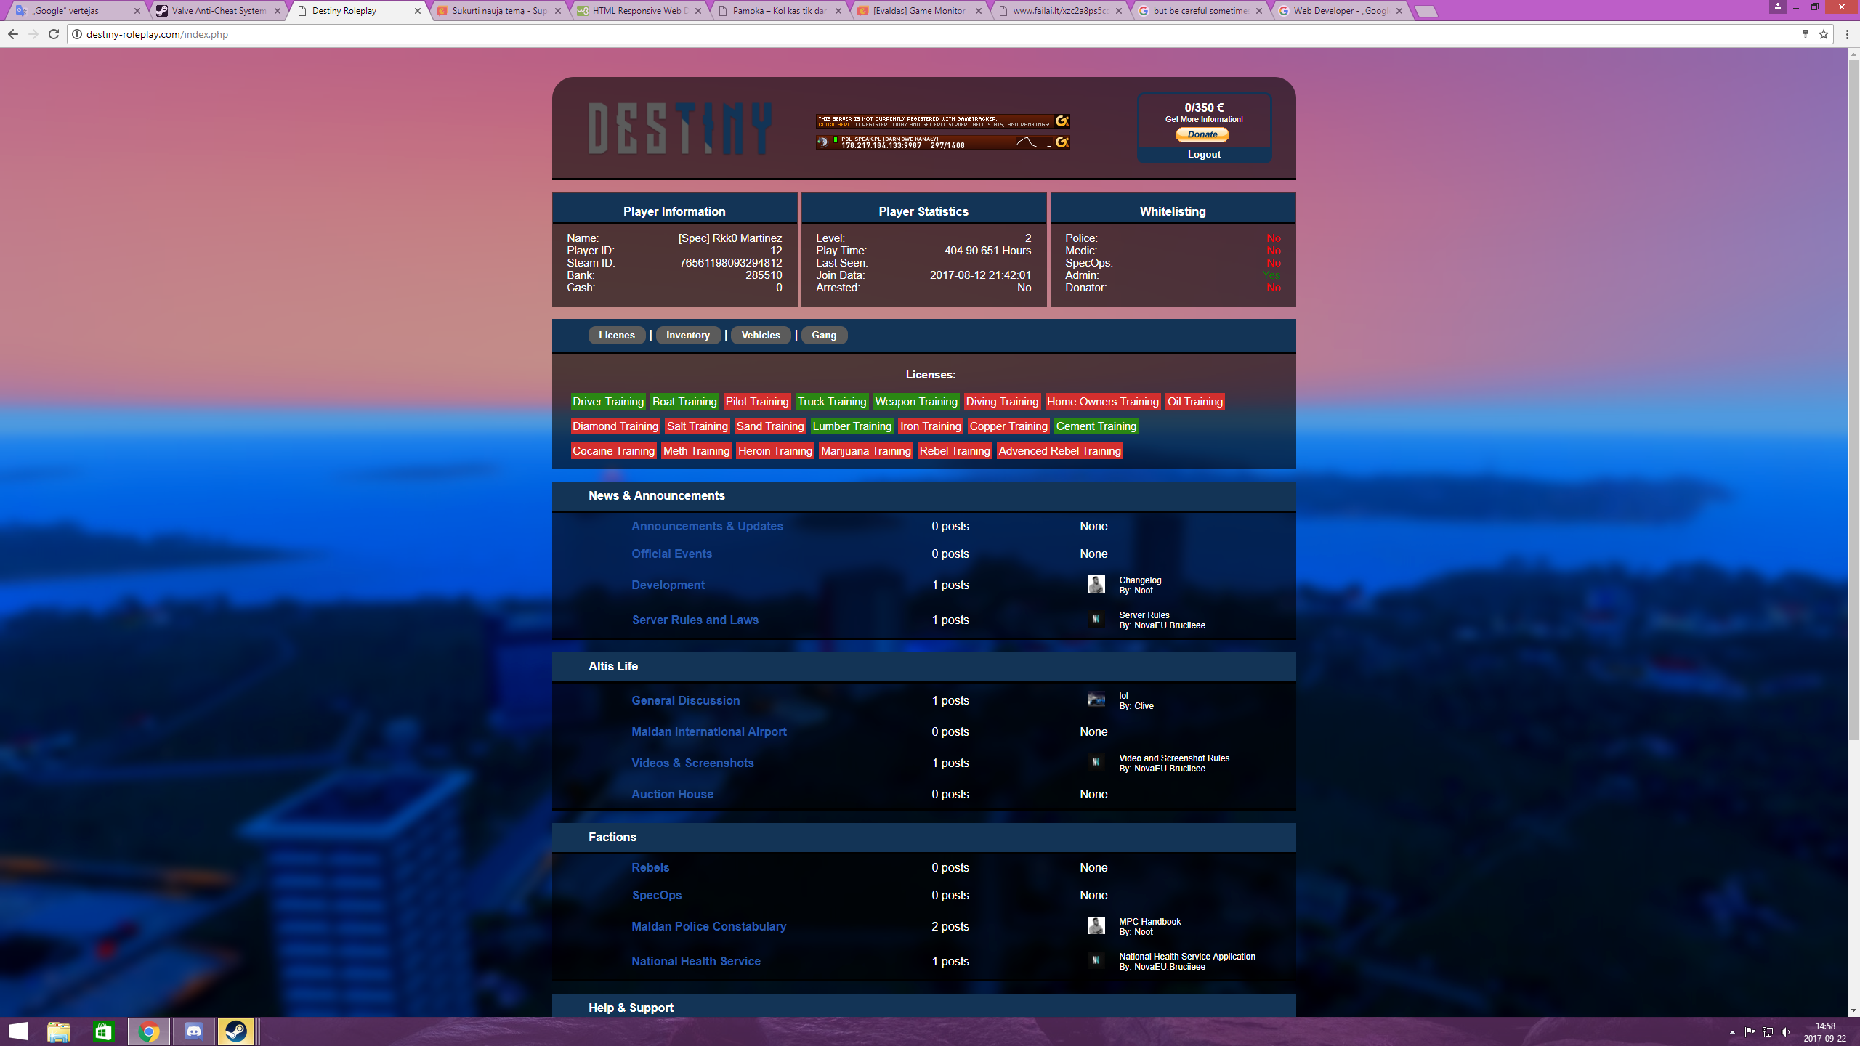Open a new browser tab
Image resolution: width=1860 pixels, height=1046 pixels.
[x=1426, y=11]
